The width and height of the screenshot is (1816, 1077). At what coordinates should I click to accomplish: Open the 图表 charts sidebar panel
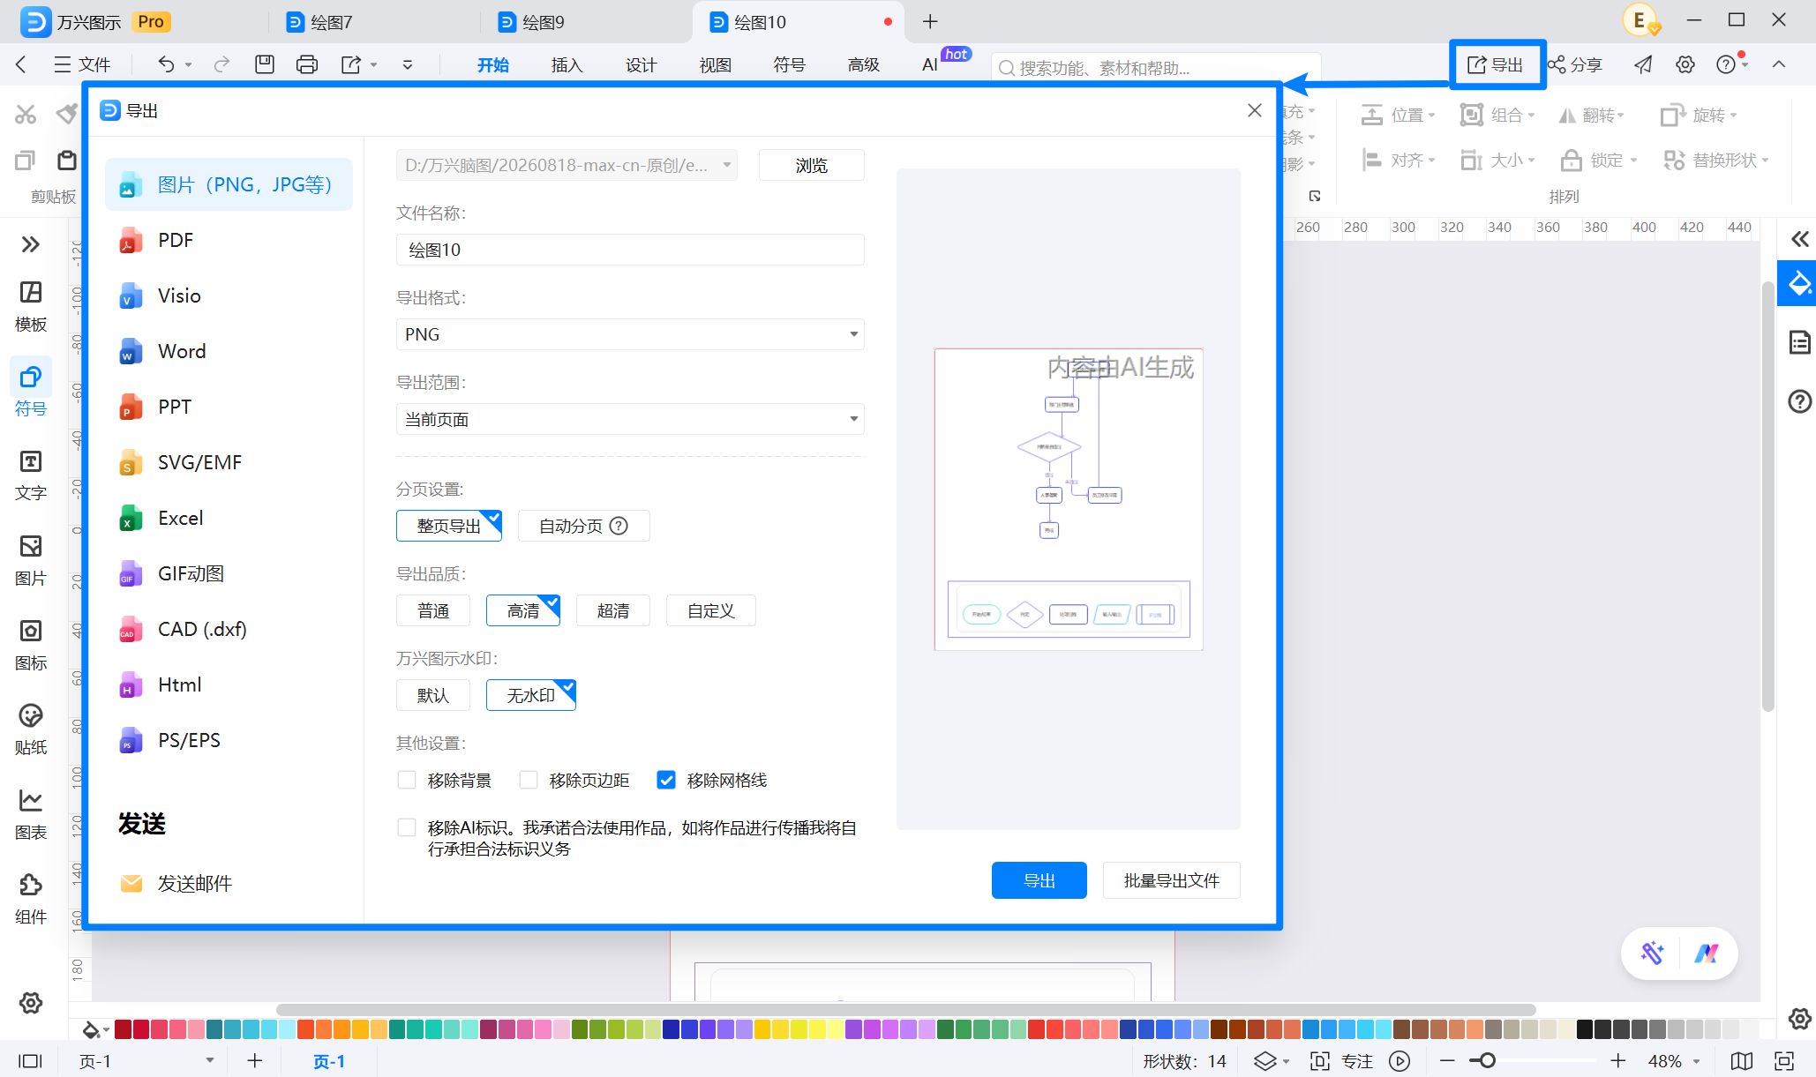(31, 814)
